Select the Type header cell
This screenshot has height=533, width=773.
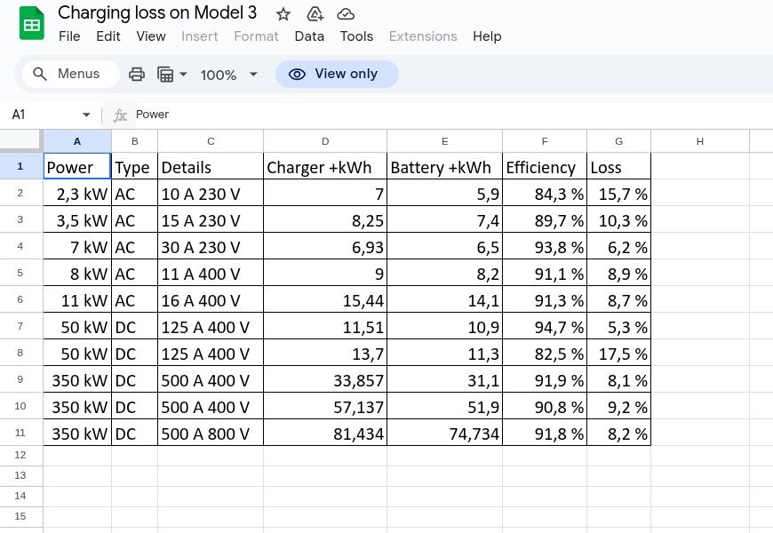click(x=134, y=166)
